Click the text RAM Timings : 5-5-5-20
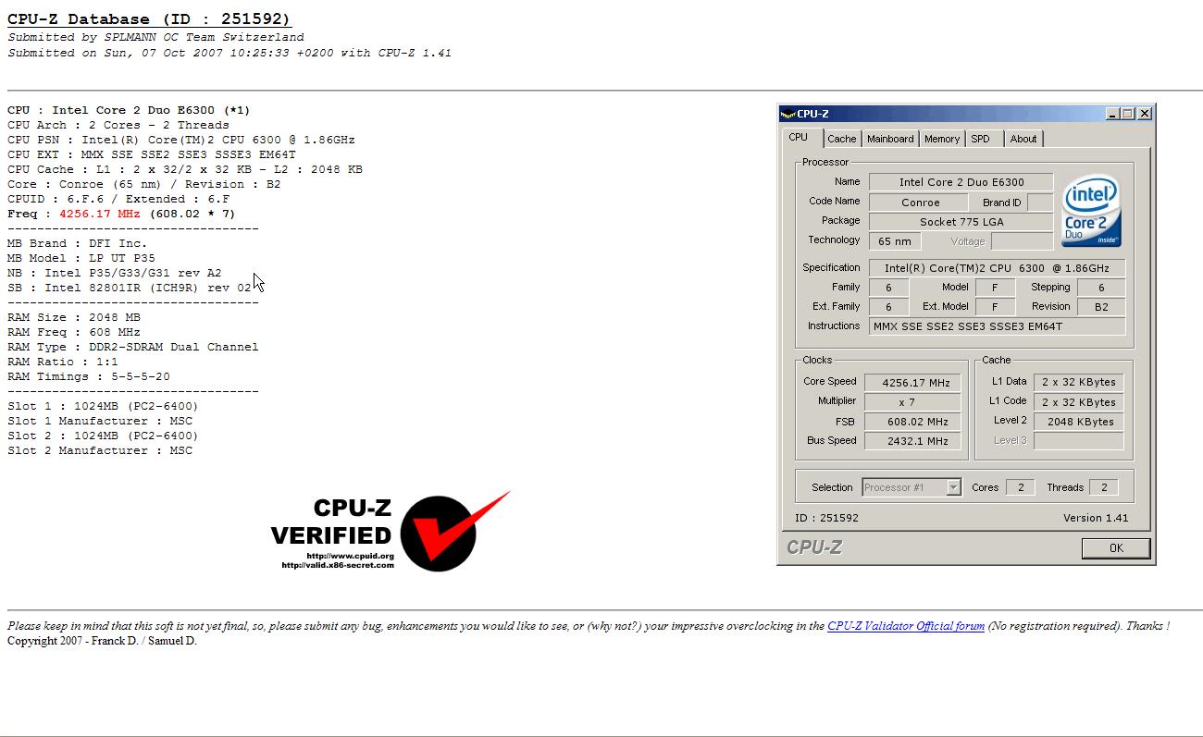 (89, 376)
